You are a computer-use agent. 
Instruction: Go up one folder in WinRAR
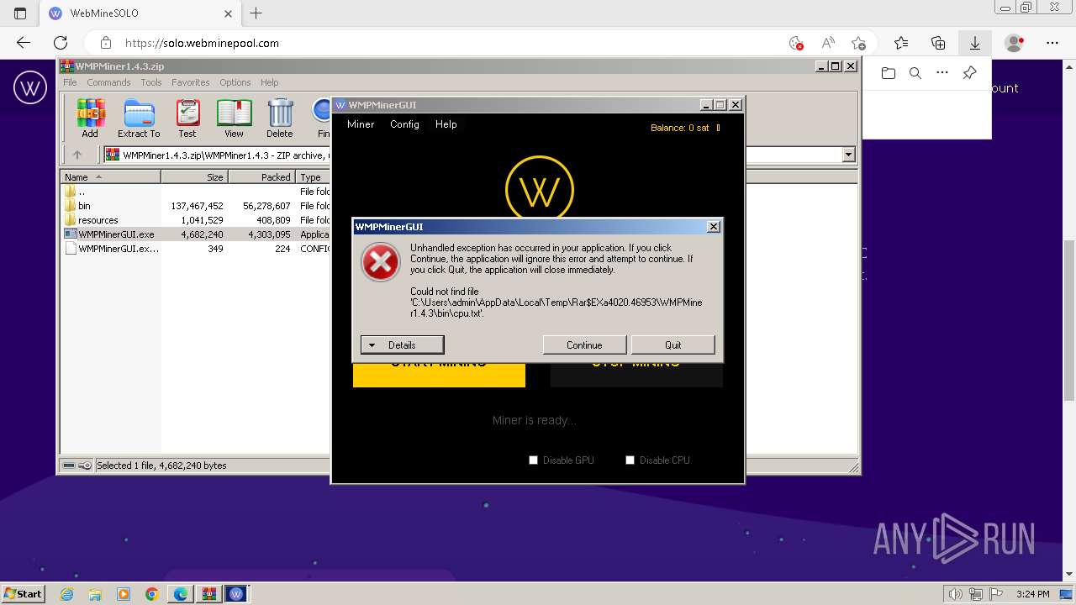click(77, 155)
